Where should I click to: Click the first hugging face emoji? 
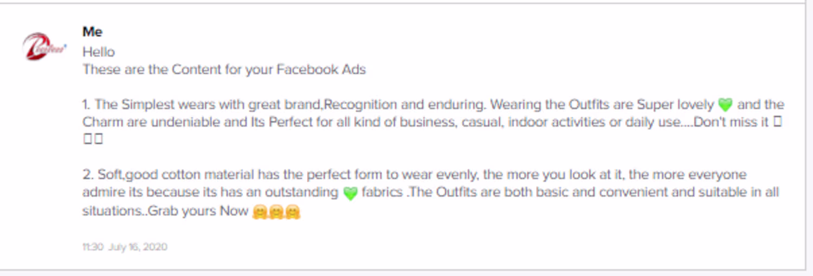[259, 212]
